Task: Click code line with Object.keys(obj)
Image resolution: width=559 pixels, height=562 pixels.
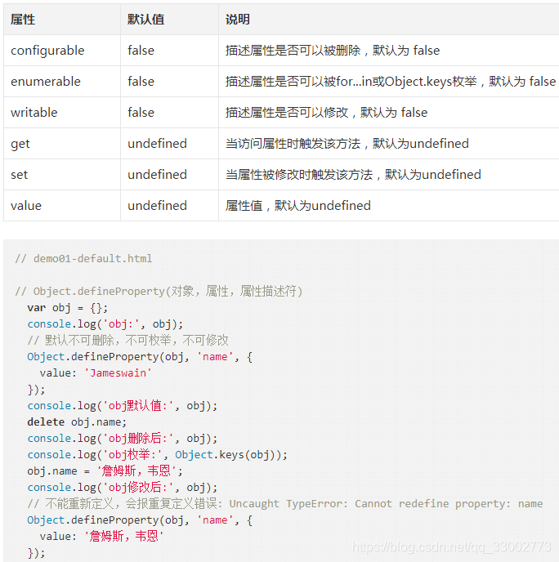Action: click(x=158, y=454)
